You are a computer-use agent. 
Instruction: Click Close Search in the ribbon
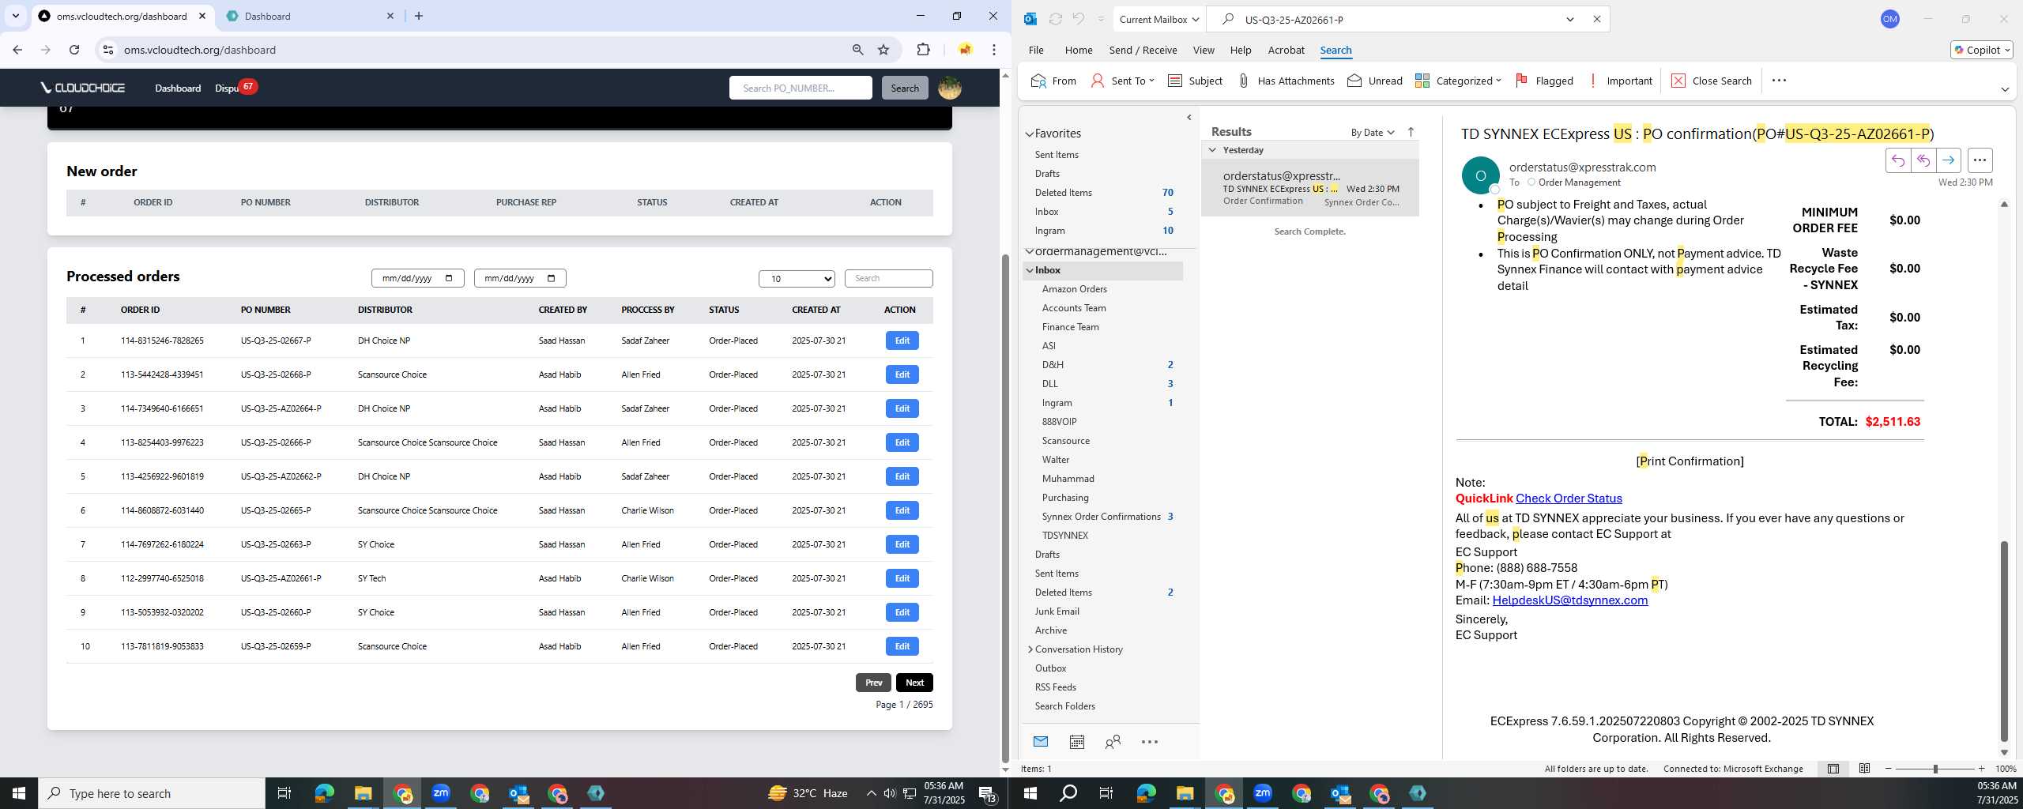pos(1712,81)
